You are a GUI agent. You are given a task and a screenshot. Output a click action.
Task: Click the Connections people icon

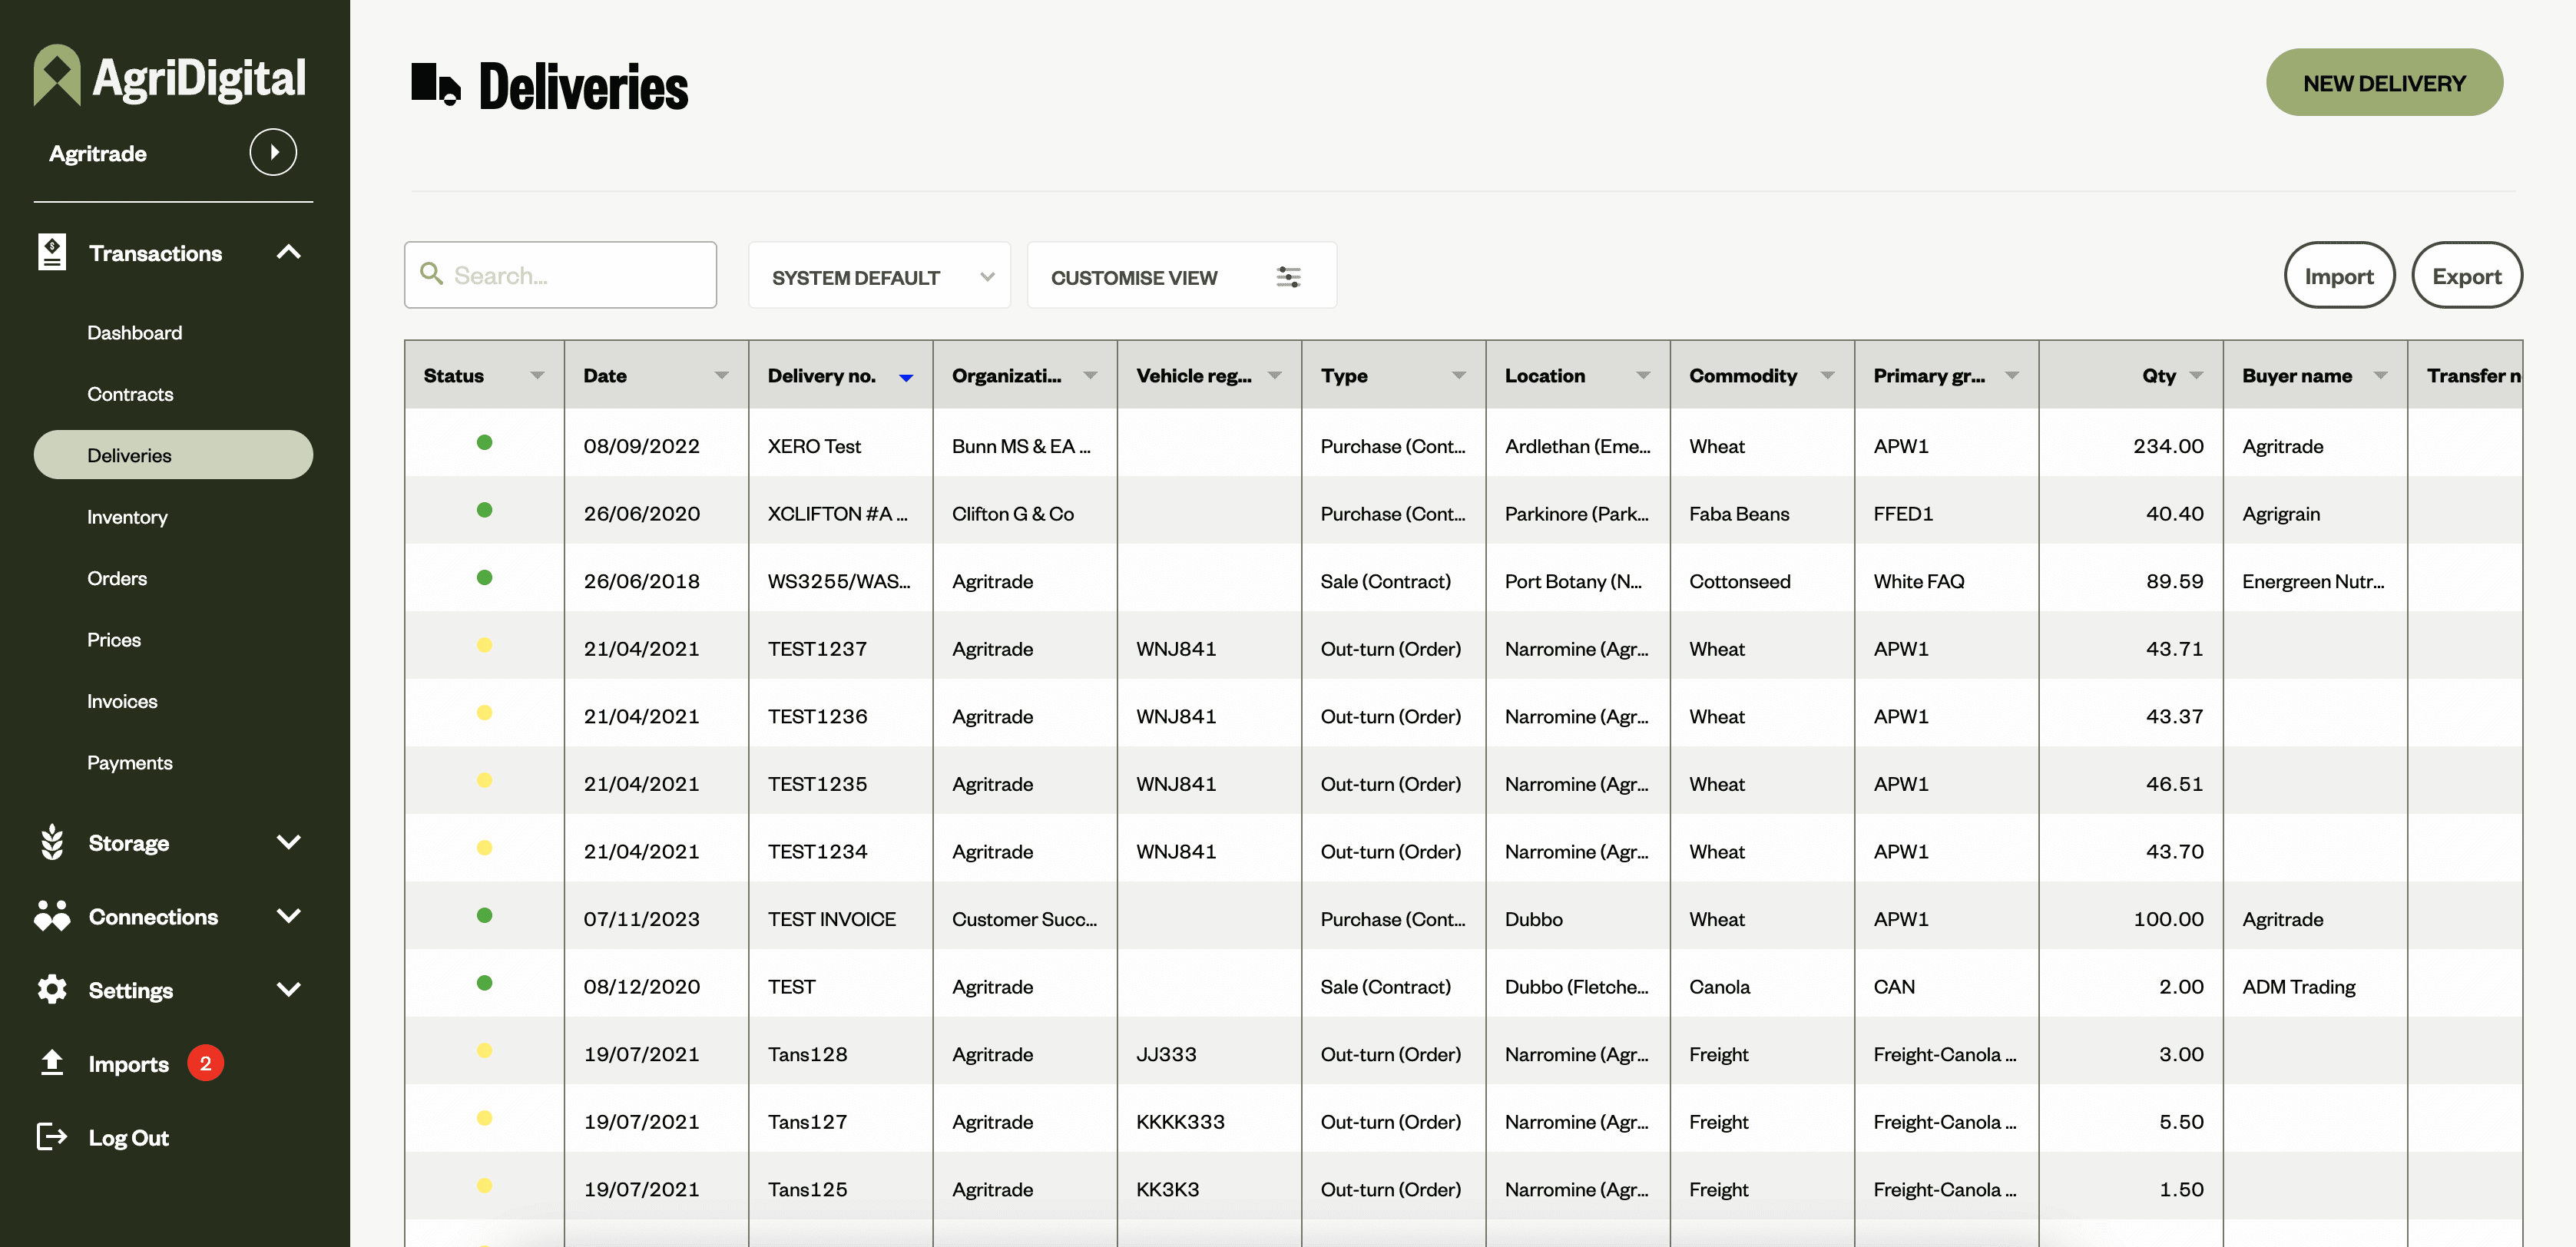tap(52, 916)
